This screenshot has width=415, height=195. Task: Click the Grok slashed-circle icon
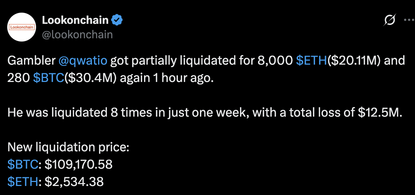[389, 20]
